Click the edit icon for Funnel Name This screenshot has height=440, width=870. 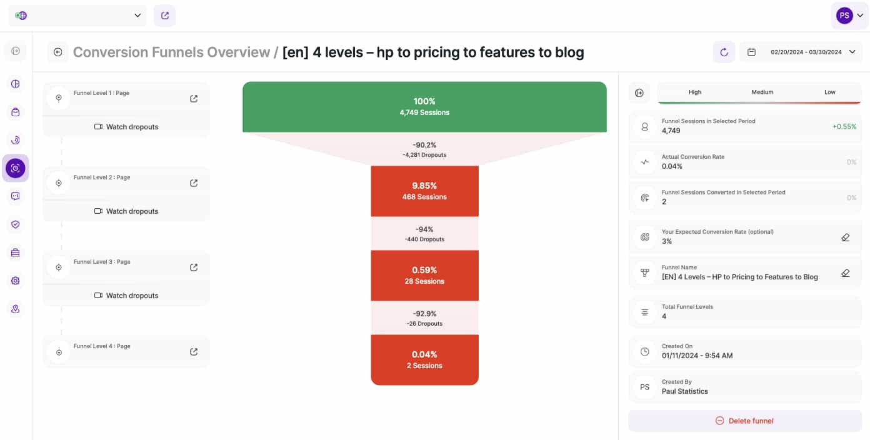tap(845, 273)
